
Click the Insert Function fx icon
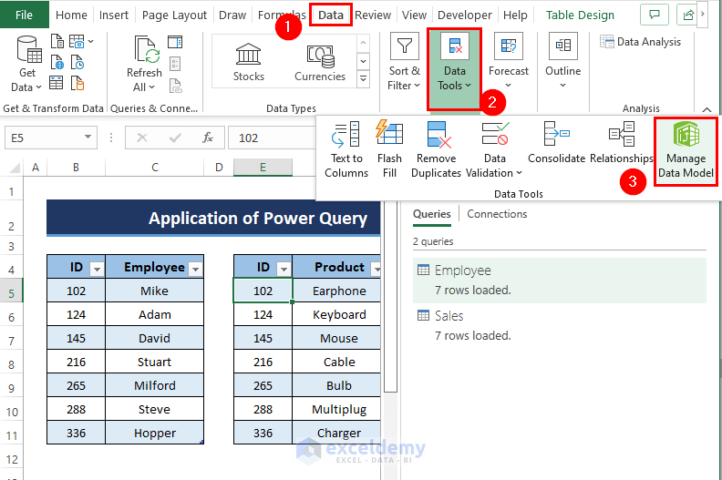pos(208,138)
